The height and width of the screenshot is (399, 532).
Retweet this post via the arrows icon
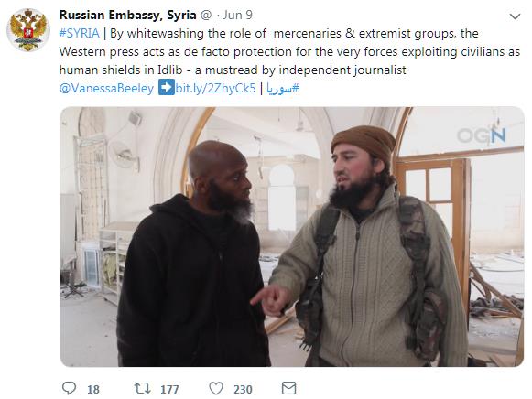coord(142,388)
